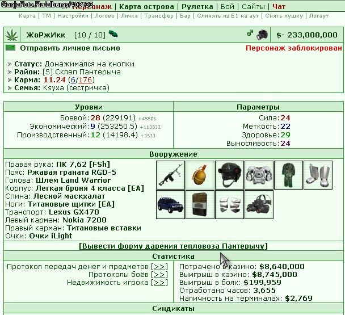
Task: Click the economic level value 9
Action: pos(92,127)
